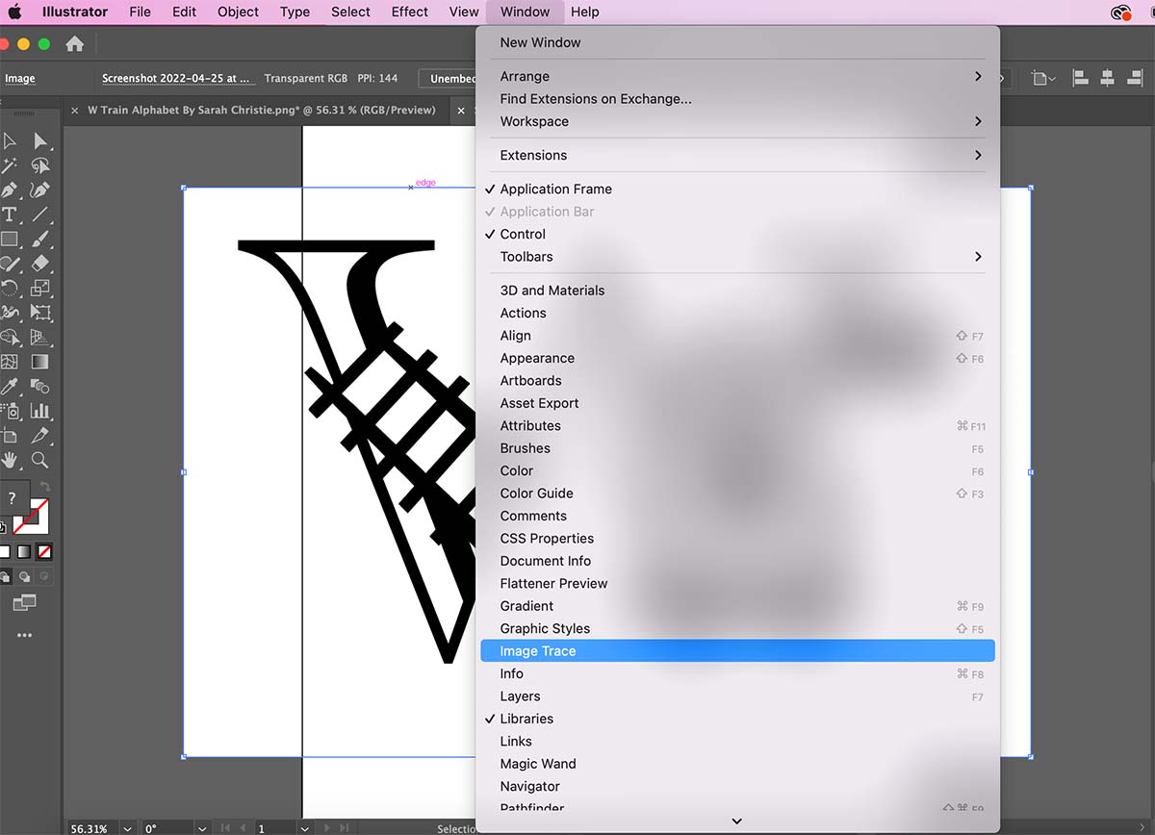Open the artboard number dropdown
Viewport: 1155px width, 835px height.
pyautogui.click(x=304, y=827)
